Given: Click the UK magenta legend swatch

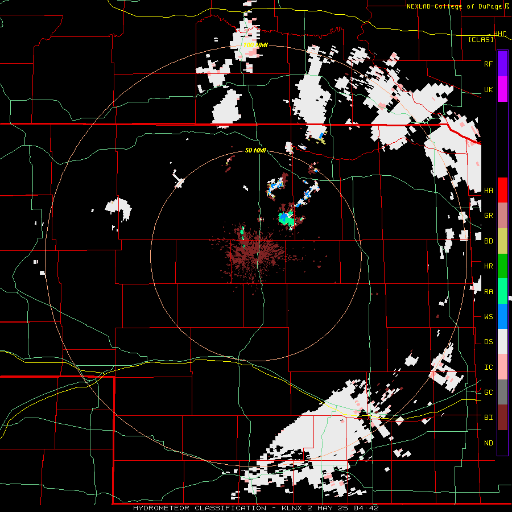Looking at the screenshot, I should point(502,89).
